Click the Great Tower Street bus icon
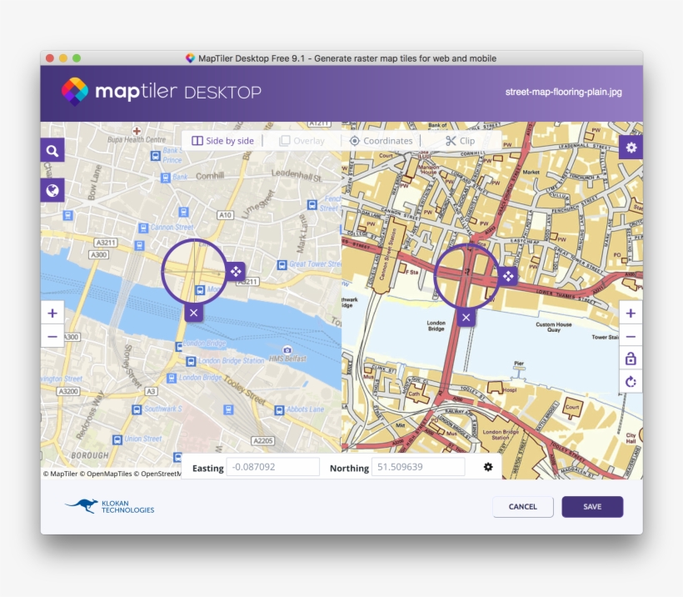The image size is (683, 597). (x=282, y=265)
